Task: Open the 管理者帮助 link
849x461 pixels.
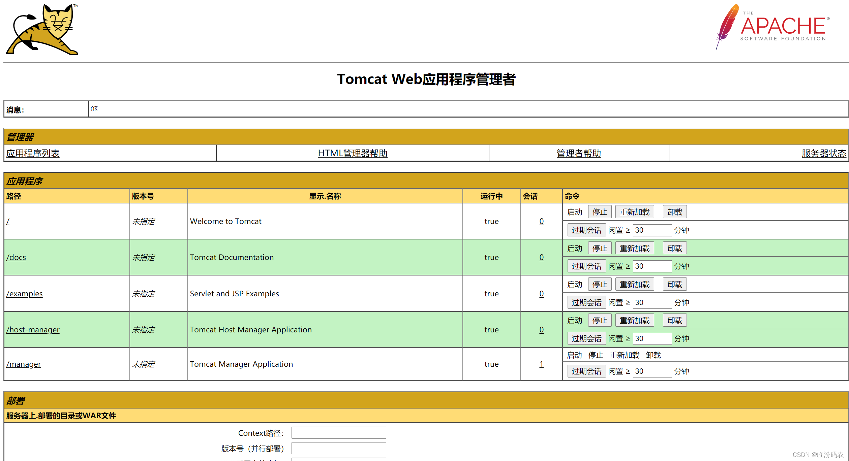Action: [579, 153]
